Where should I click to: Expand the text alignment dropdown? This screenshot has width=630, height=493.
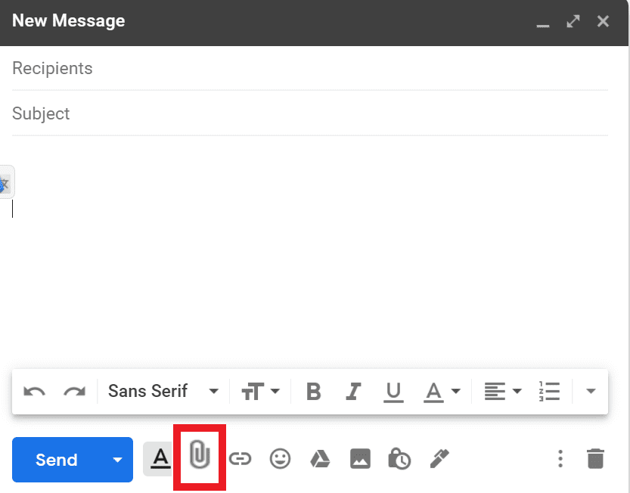click(x=503, y=392)
